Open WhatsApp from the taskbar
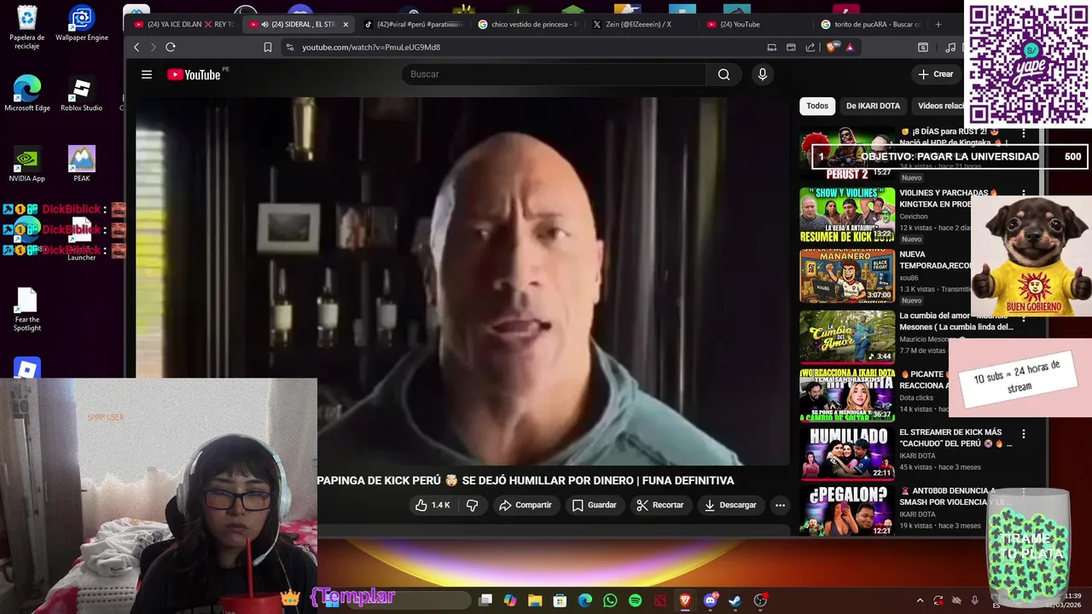 pyautogui.click(x=610, y=600)
